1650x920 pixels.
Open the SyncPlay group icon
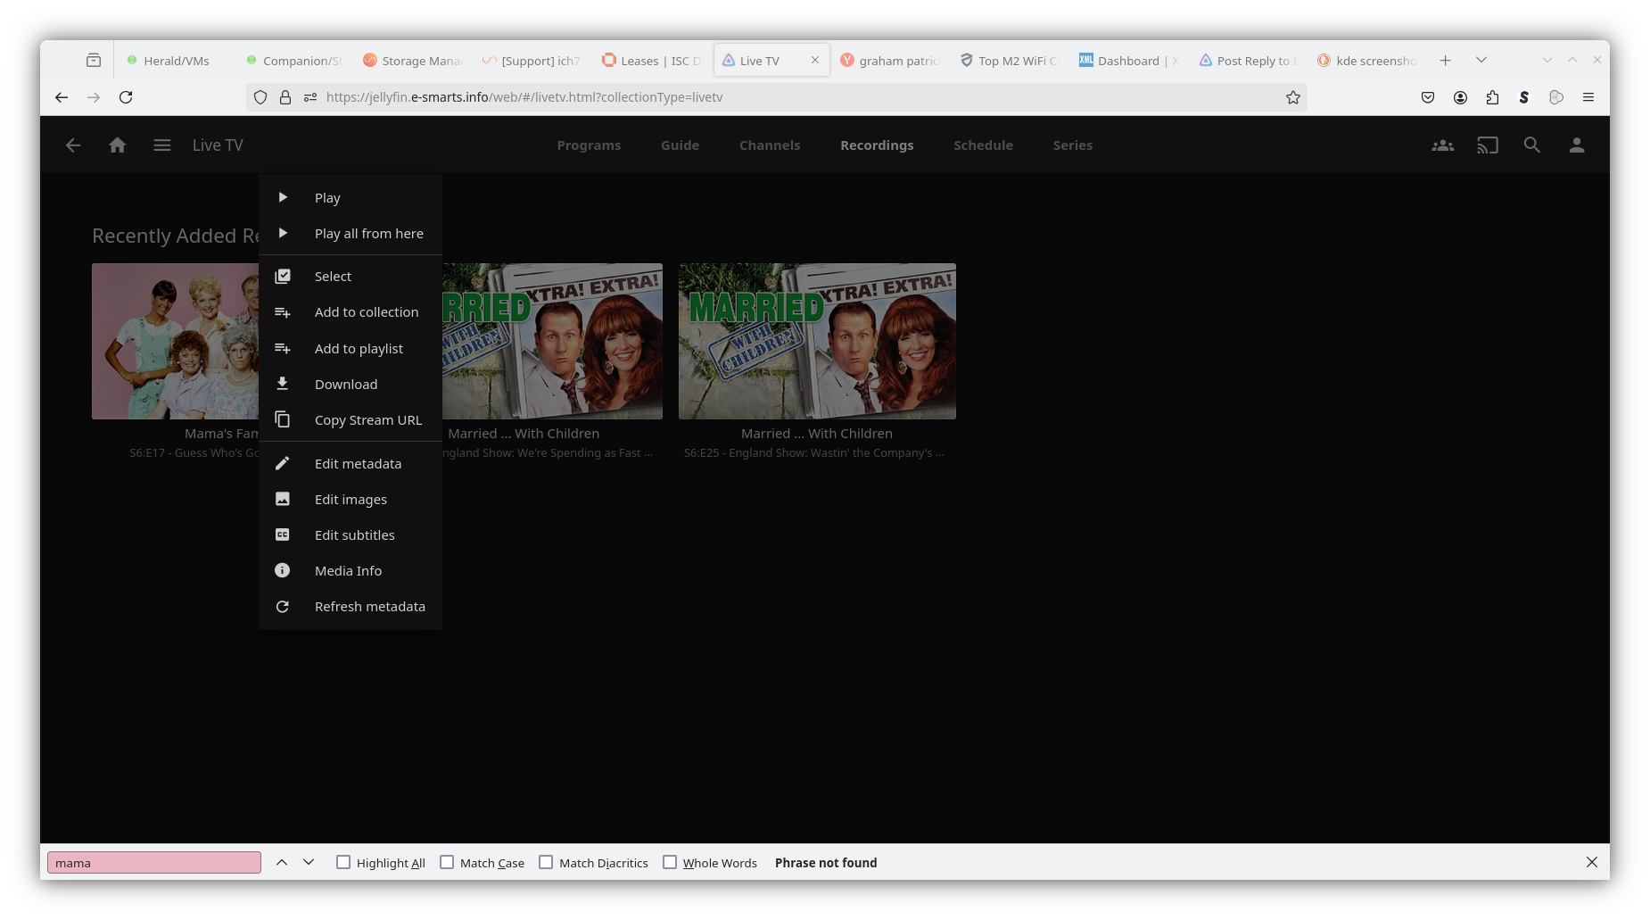click(1442, 145)
